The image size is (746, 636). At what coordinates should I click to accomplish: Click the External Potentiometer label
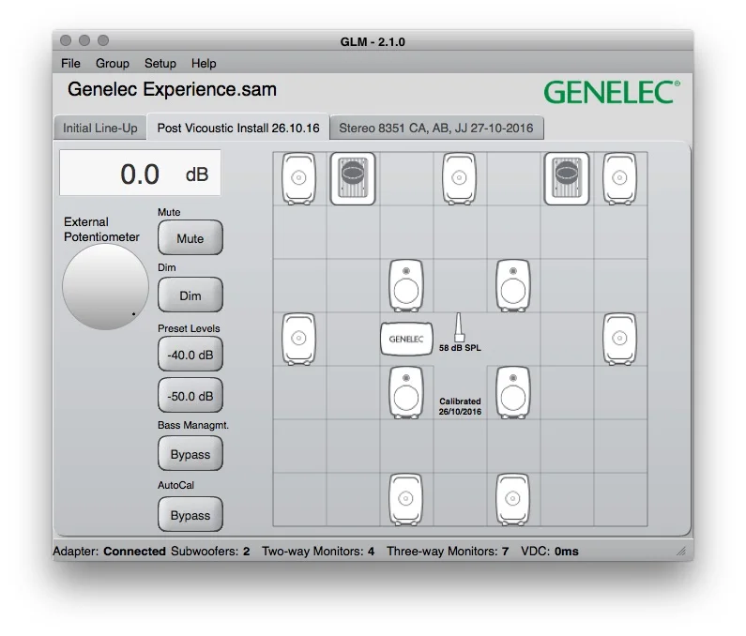point(101,229)
